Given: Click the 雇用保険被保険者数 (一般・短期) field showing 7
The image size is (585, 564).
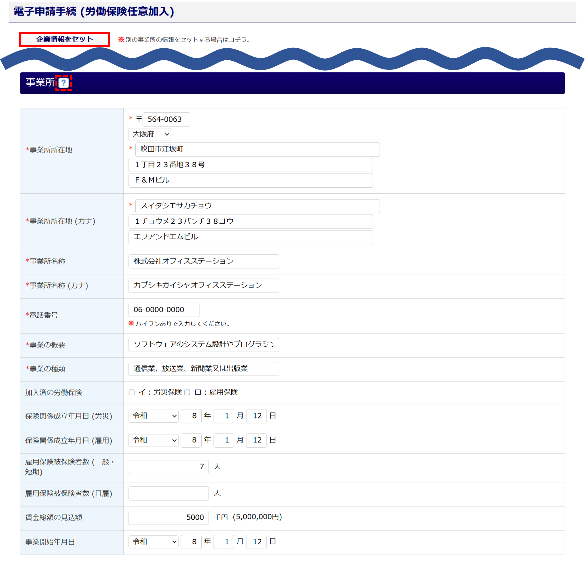Looking at the screenshot, I should coord(168,467).
